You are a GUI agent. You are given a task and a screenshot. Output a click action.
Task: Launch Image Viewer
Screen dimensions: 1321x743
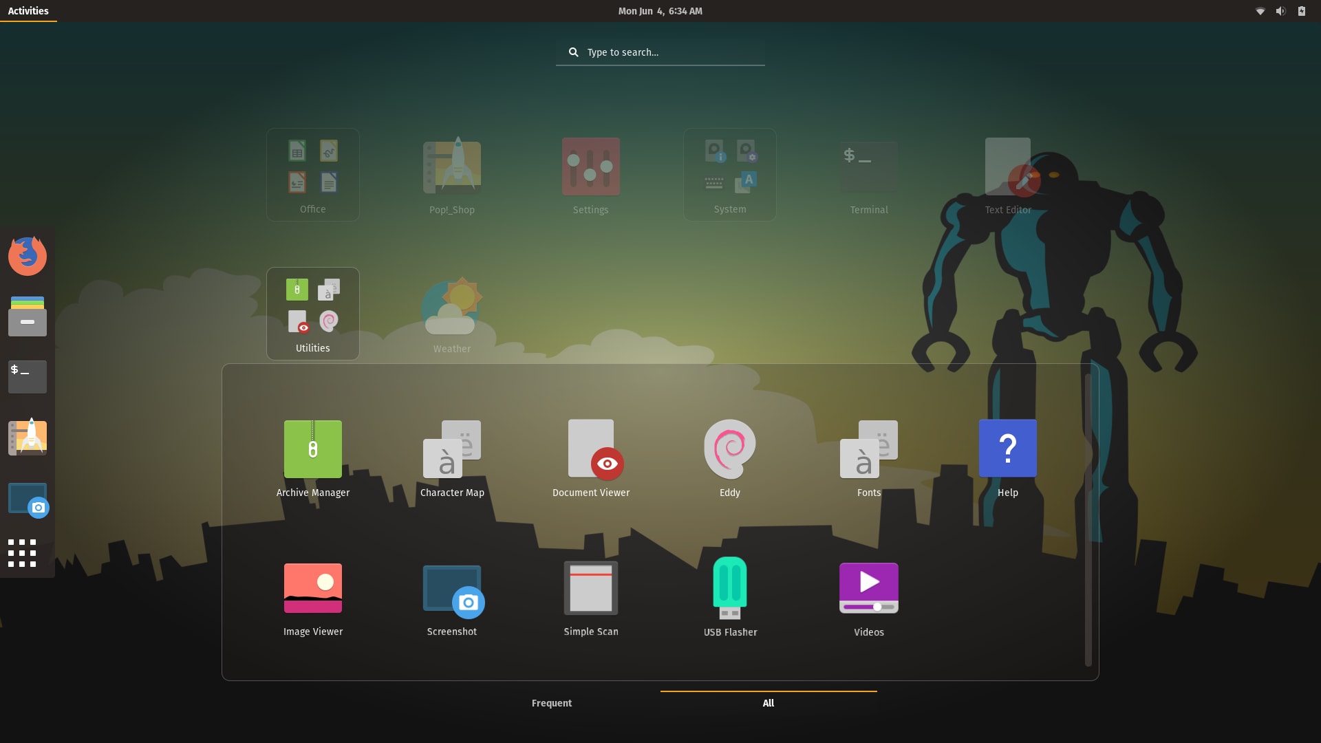click(312, 588)
